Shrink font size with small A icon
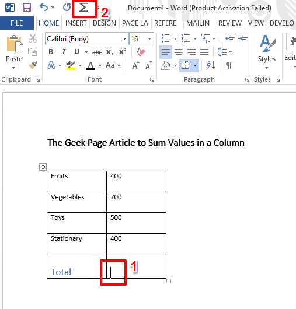This screenshot has width=296, height=309. [x=149, y=65]
